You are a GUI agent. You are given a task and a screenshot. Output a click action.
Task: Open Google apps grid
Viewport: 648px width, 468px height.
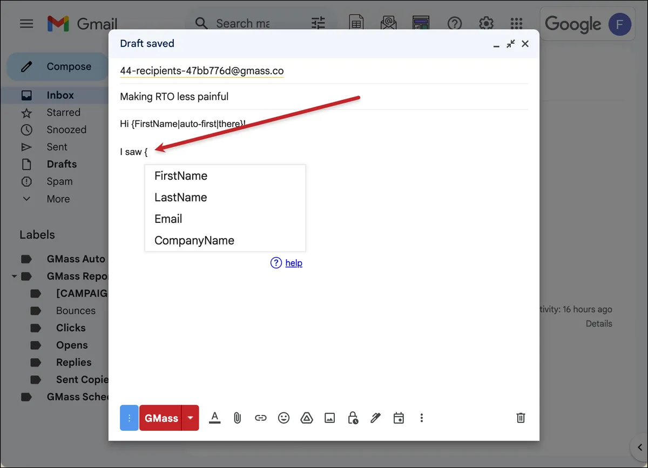tap(517, 23)
